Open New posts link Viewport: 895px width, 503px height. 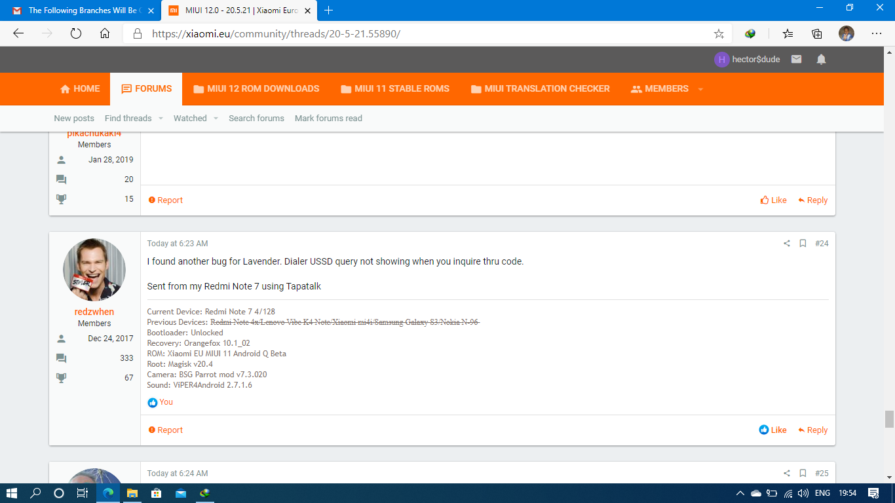(74, 119)
